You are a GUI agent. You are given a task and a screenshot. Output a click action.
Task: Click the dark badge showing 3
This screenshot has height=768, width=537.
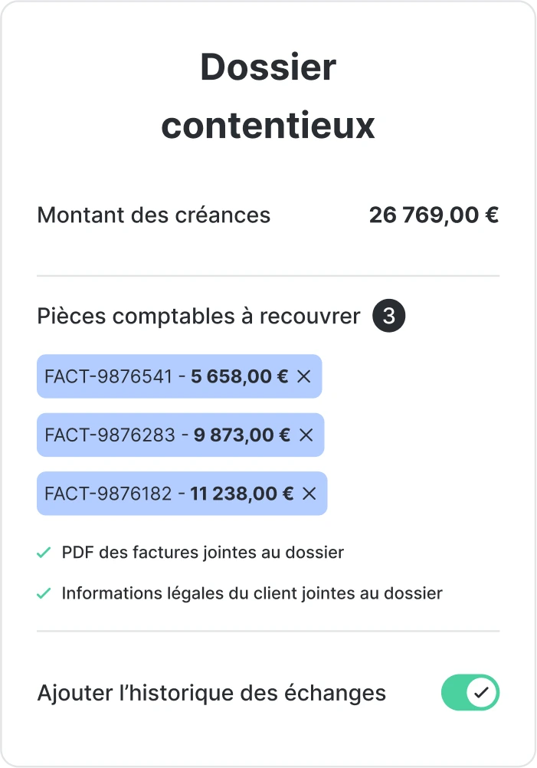coord(388,315)
